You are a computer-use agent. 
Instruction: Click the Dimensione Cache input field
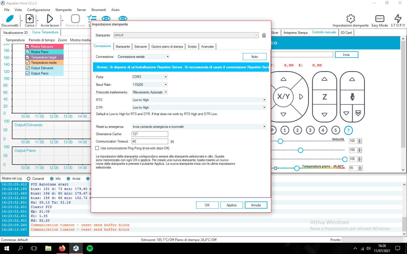(150, 134)
